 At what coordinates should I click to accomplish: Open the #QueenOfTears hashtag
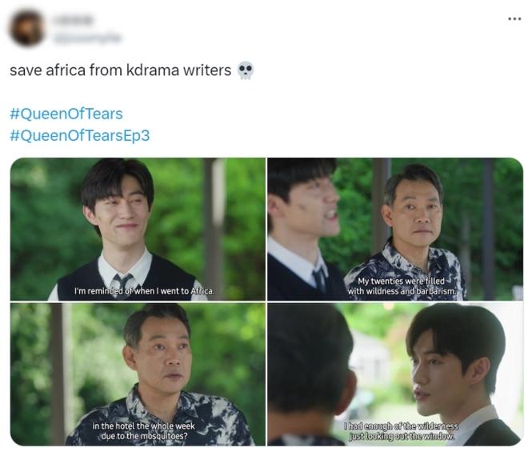point(66,114)
